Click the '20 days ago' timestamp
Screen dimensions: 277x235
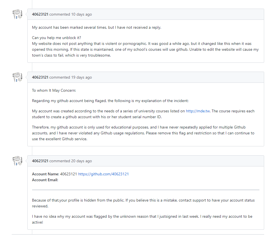coord(82,161)
